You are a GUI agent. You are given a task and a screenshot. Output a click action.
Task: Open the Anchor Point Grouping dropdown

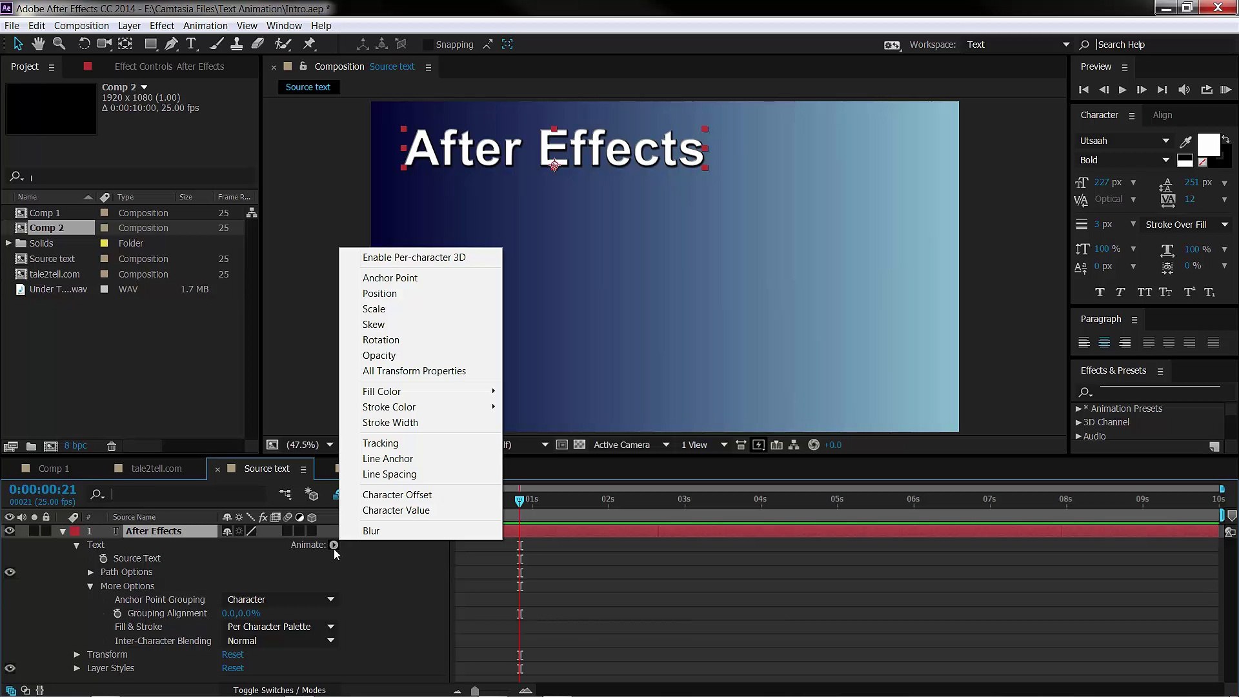pos(280,600)
